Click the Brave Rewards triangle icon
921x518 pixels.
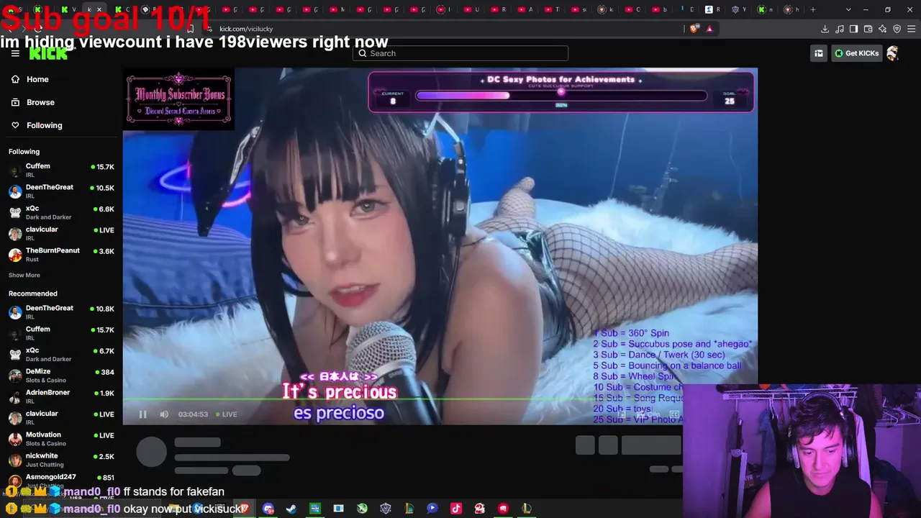709,29
